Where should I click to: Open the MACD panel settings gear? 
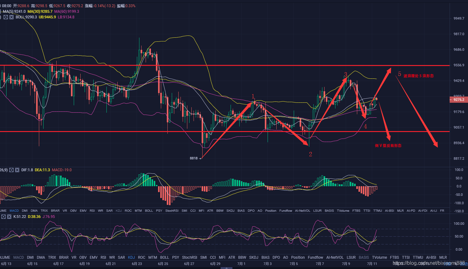pos(12,170)
